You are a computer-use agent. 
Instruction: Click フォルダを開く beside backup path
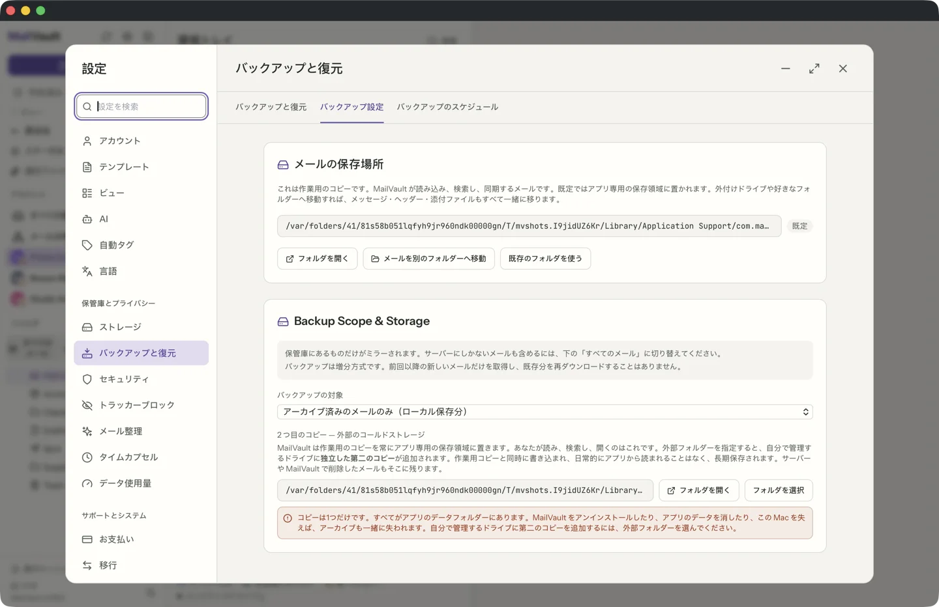pyautogui.click(x=698, y=490)
